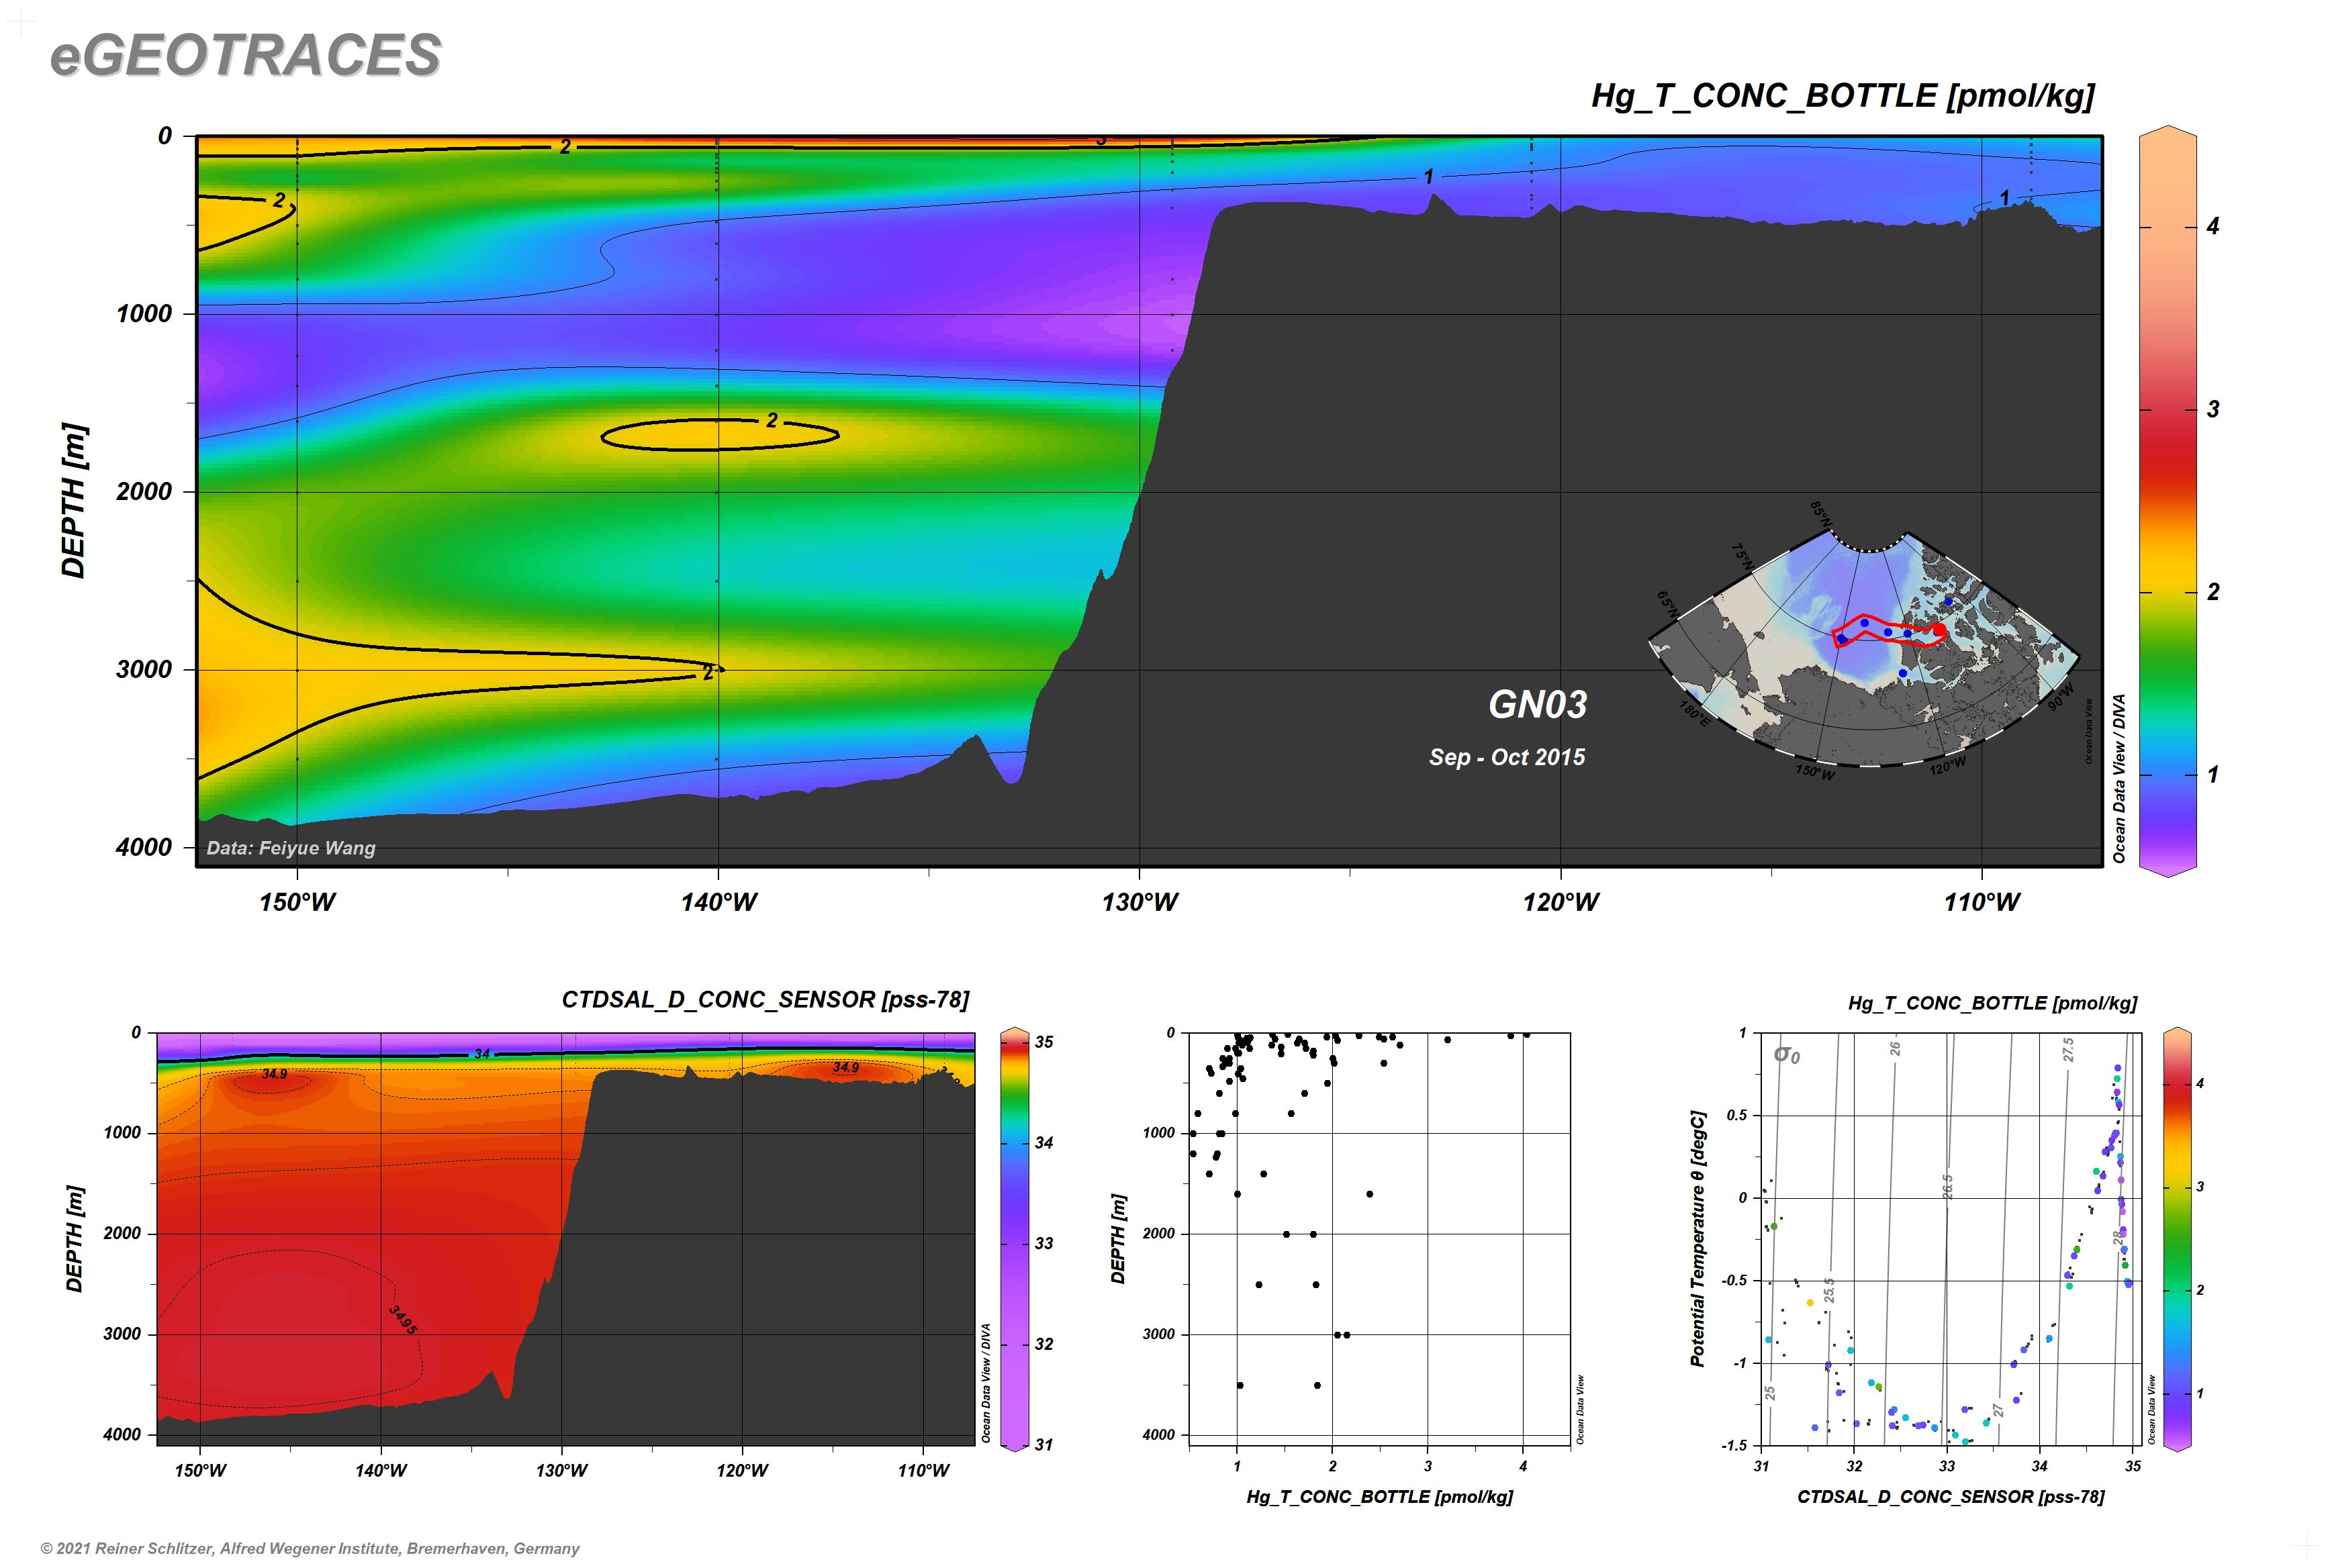Screen dimensions: 2328x1568
Task: Click the red station marker on inset map
Action: [x=1939, y=630]
